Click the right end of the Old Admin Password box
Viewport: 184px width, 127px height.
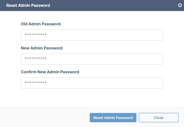pos(157,35)
